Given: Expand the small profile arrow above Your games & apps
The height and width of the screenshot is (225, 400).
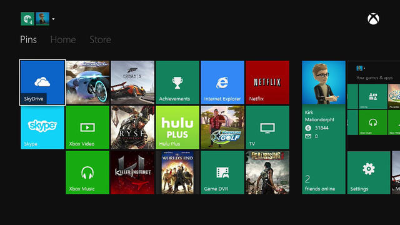Looking at the screenshot, I should coord(364,68).
